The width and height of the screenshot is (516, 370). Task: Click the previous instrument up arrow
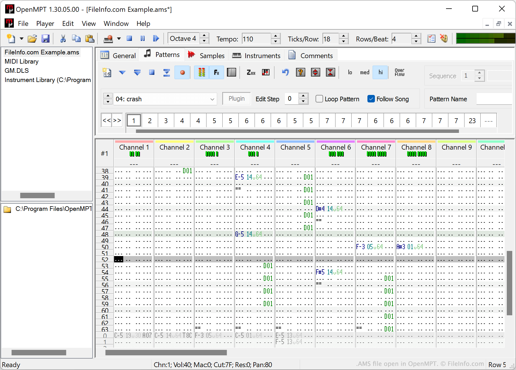[x=108, y=96]
